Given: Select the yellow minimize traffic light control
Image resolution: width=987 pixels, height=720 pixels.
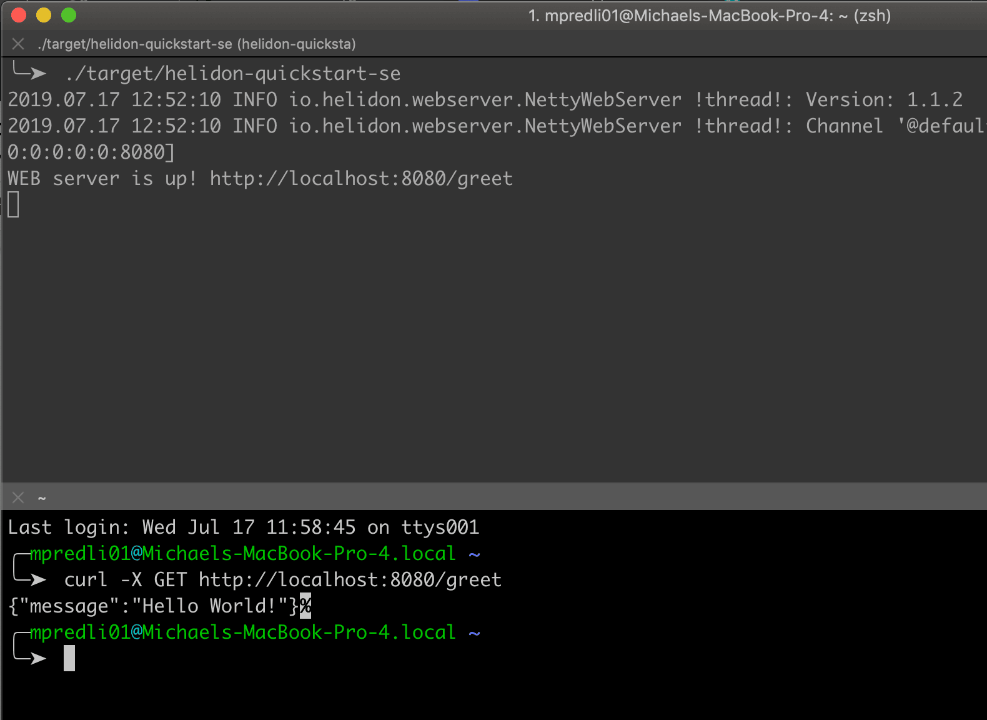Looking at the screenshot, I should [x=43, y=15].
